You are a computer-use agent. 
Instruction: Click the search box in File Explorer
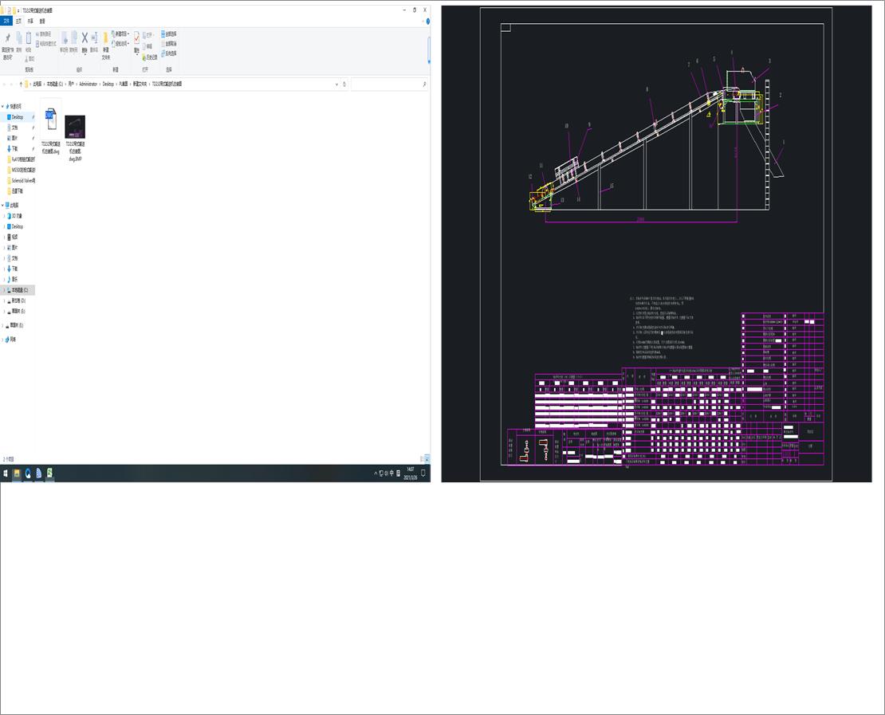coord(389,84)
